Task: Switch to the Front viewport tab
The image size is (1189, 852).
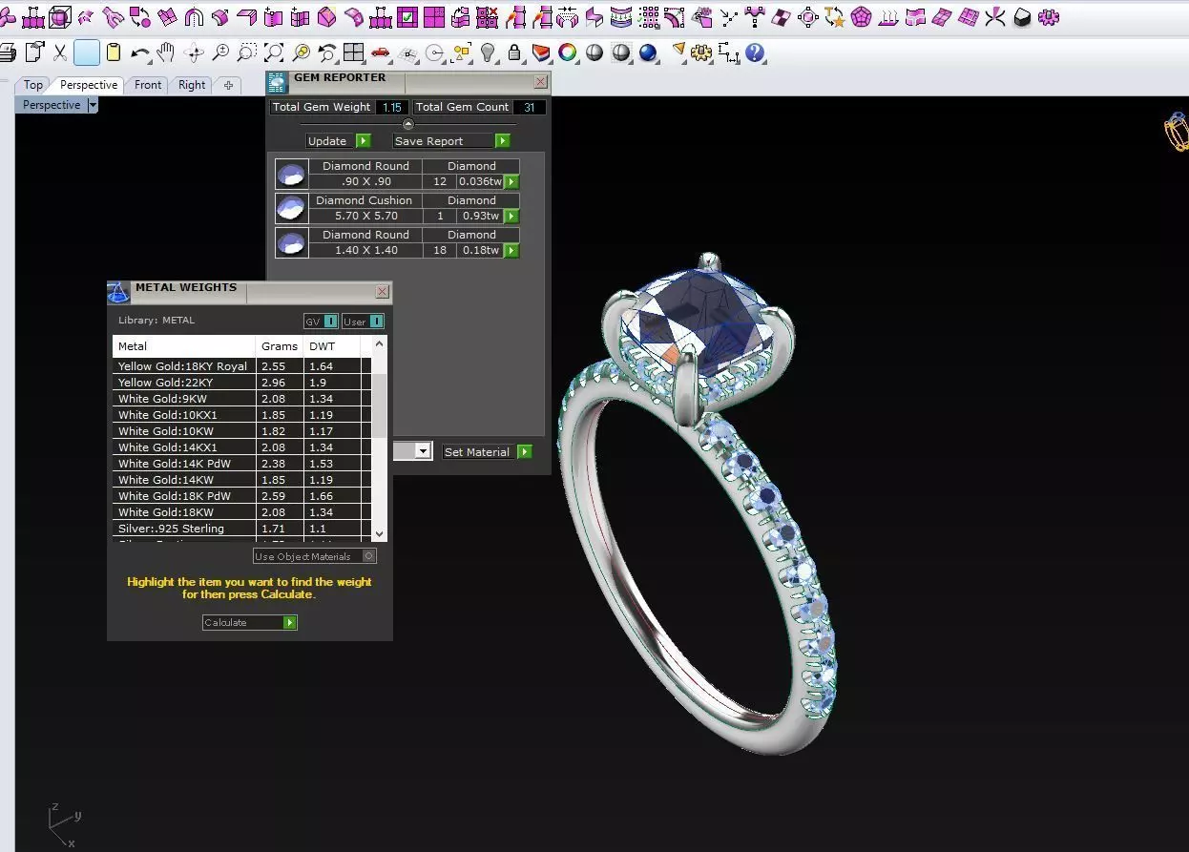Action: point(148,85)
